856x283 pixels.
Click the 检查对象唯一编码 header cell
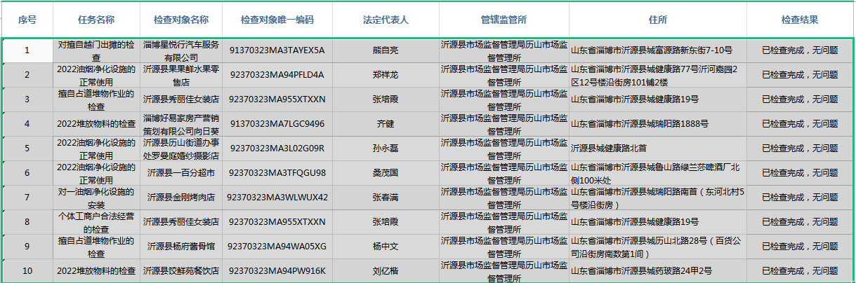tap(277, 20)
